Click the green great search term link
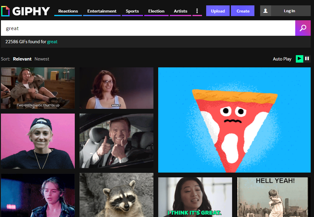This screenshot has height=217, width=314. [x=52, y=42]
